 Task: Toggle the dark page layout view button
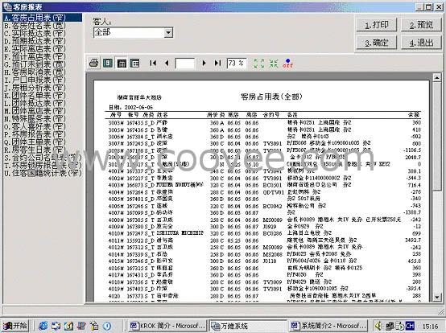click(122, 63)
